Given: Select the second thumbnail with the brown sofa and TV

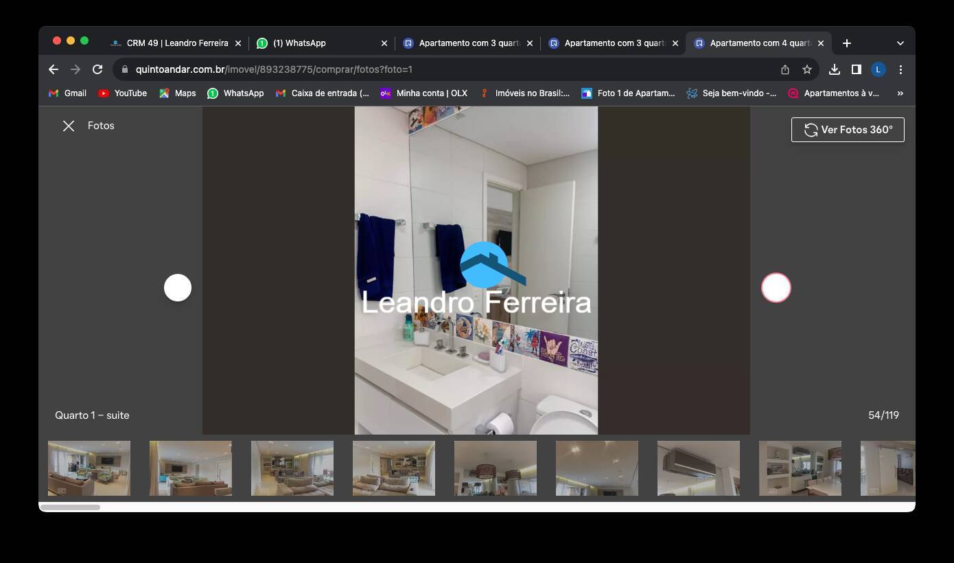Looking at the screenshot, I should [191, 468].
